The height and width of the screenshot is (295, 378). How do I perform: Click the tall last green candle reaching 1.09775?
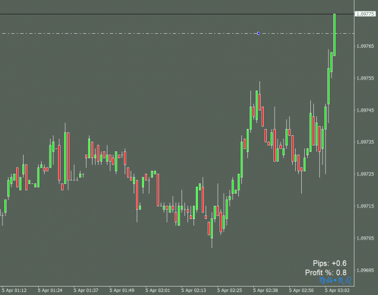(x=334, y=35)
